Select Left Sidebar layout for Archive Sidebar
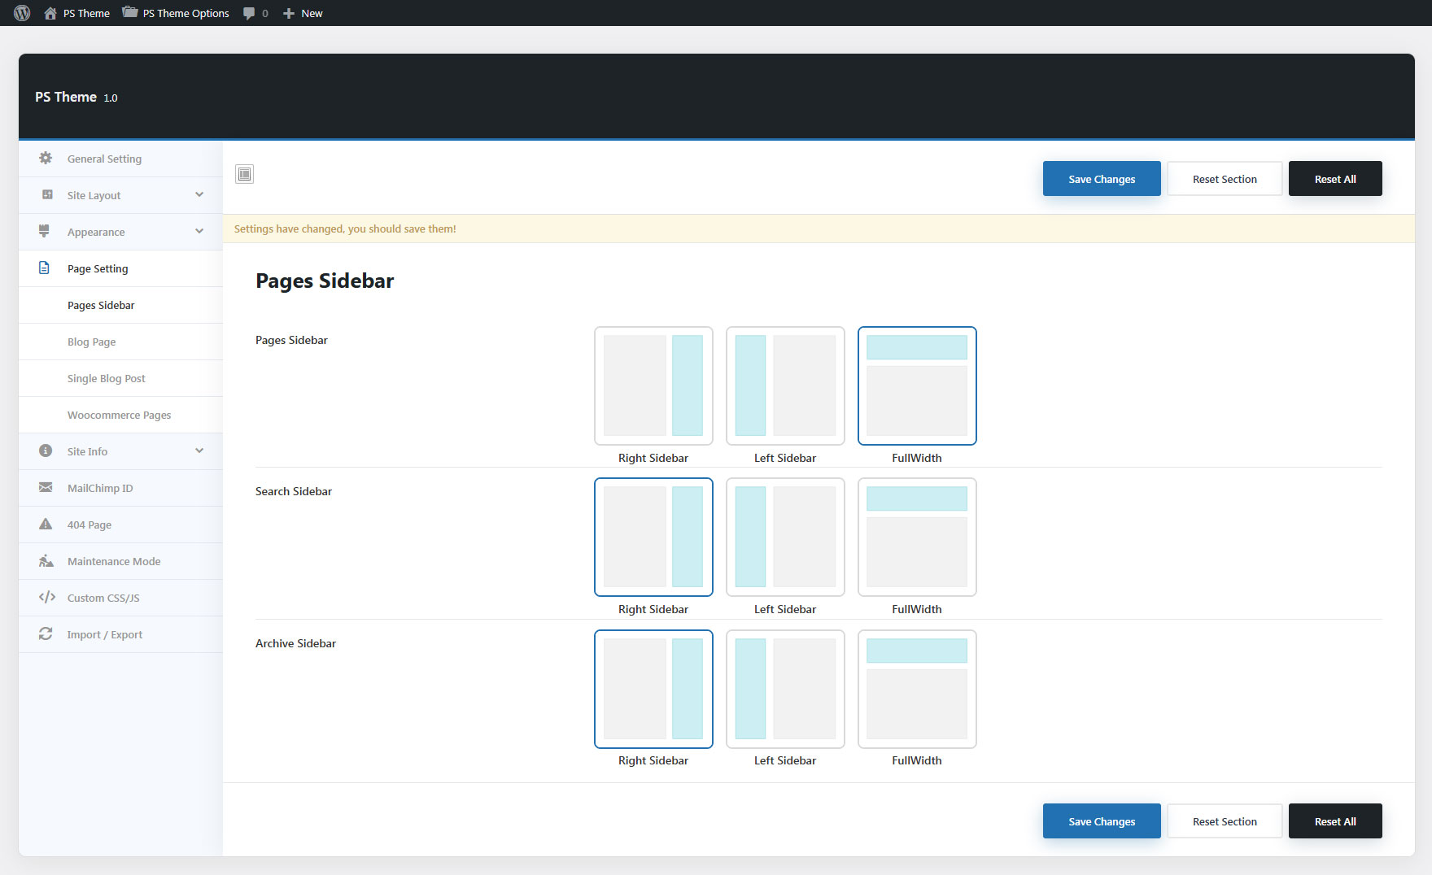Viewport: 1432px width, 875px height. pos(784,689)
